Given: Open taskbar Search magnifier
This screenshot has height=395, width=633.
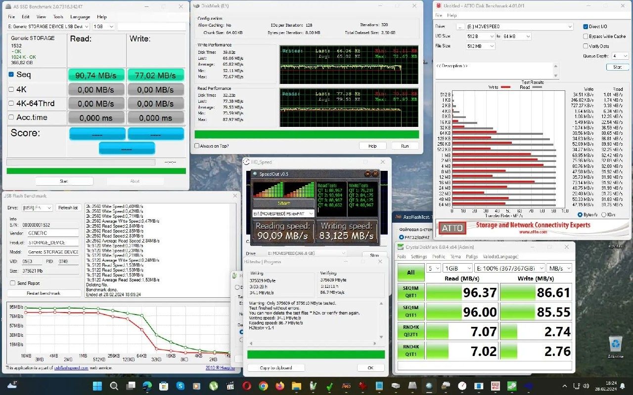Looking at the screenshot, I should point(114,386).
